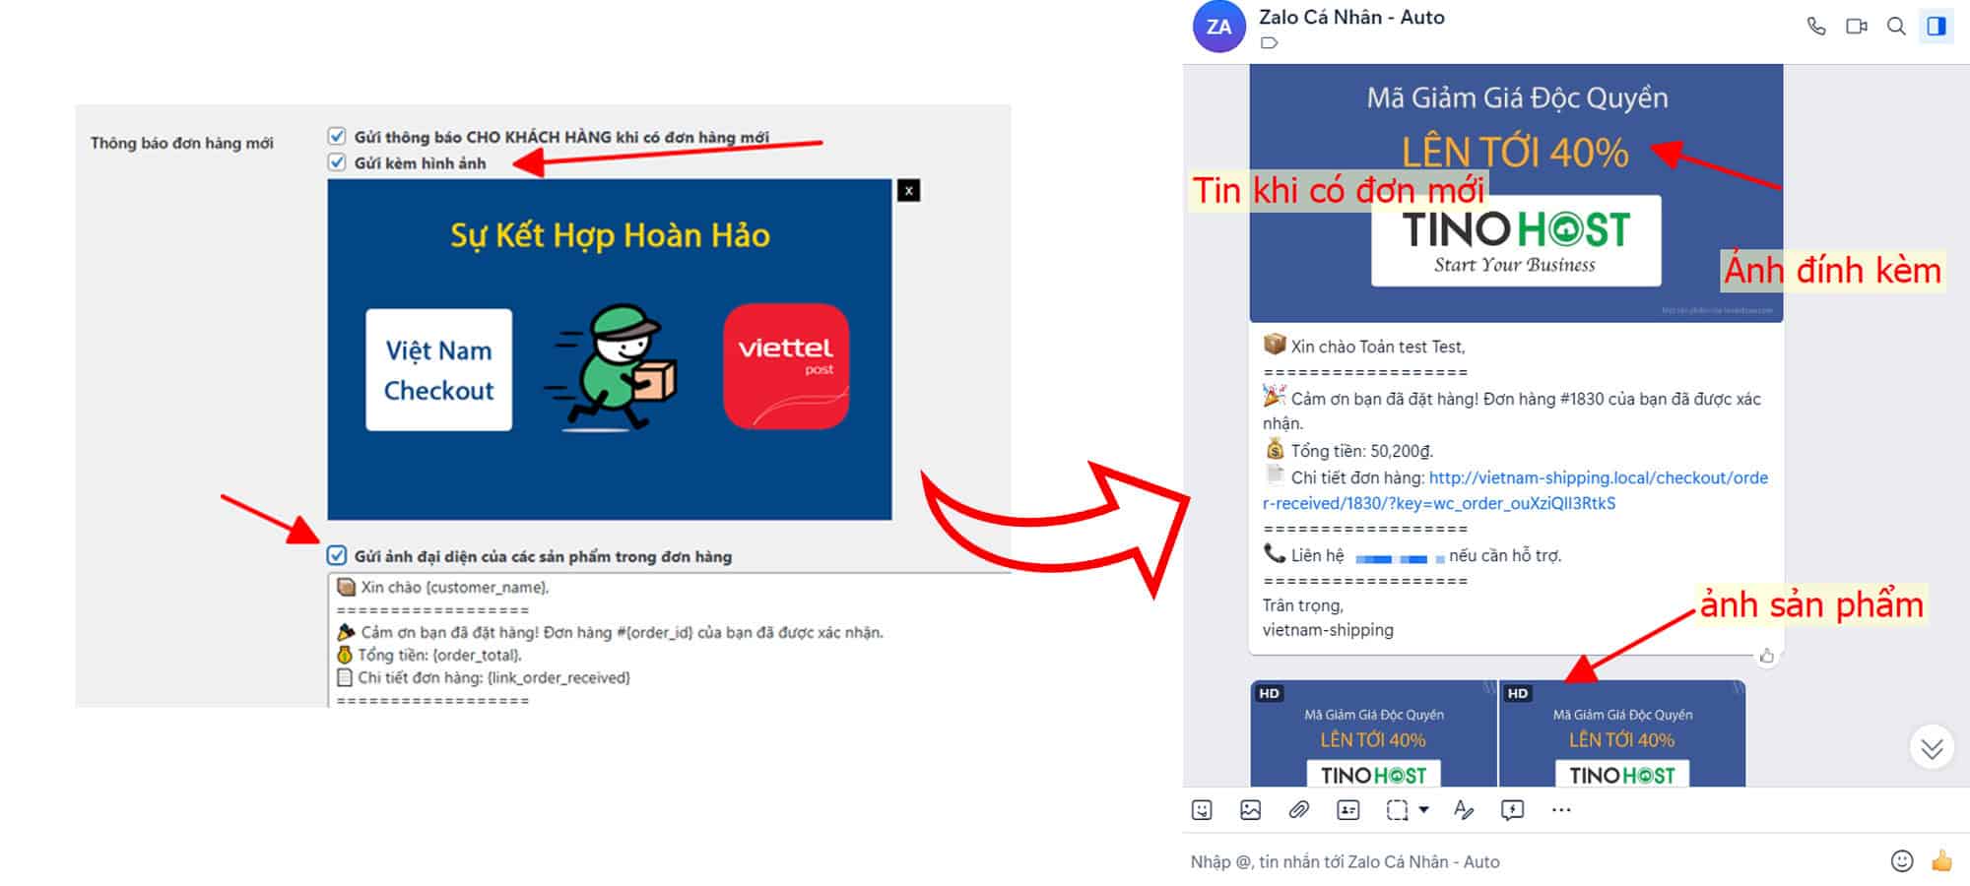Screen dimensions: 1970x886
Task: Click 'Xin chào Toản test Test,' message line
Action: pos(1364,347)
